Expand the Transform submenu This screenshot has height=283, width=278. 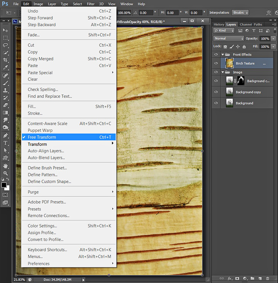coord(69,144)
